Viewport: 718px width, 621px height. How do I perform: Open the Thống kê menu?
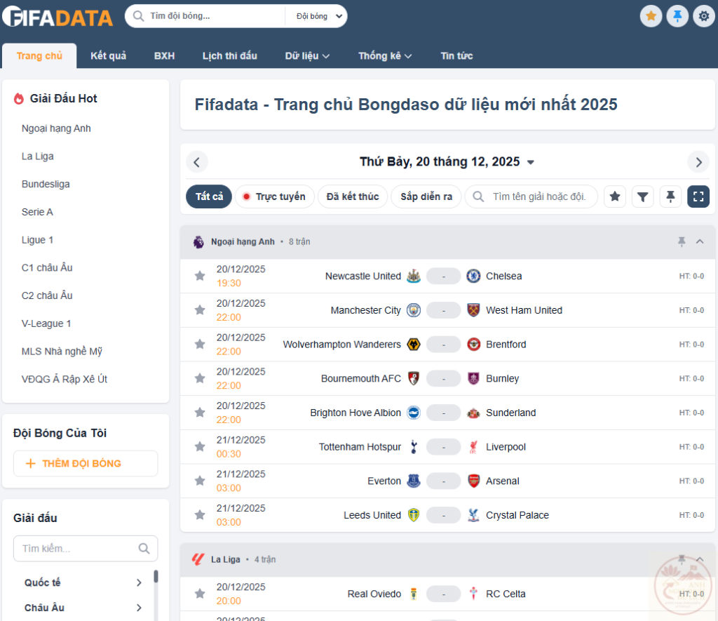[385, 55]
